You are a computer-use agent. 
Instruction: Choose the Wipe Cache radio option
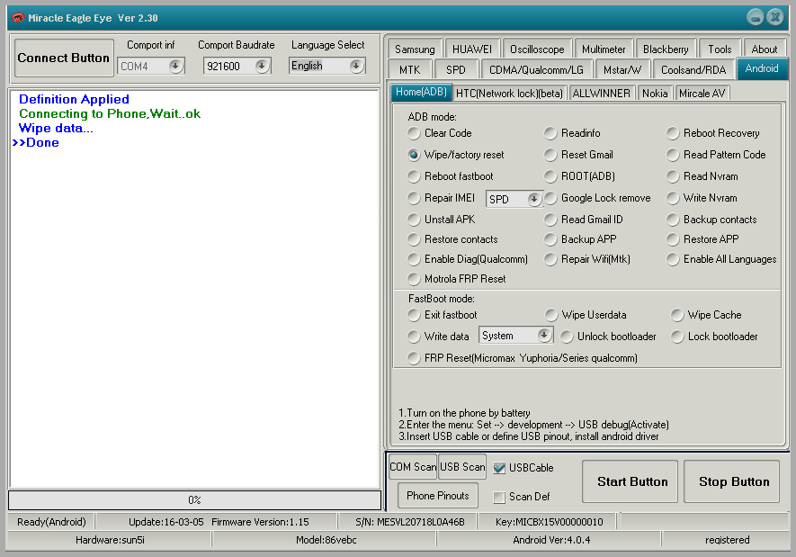[706, 315]
